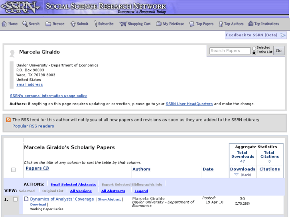Click 'Working Paper Series' label

(x=47, y=209)
